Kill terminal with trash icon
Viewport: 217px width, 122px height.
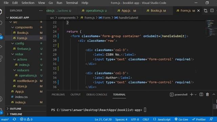point(207,95)
